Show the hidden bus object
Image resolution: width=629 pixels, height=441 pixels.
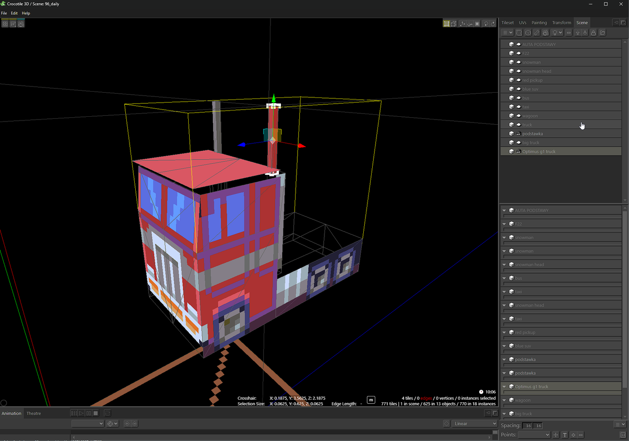click(x=518, y=98)
